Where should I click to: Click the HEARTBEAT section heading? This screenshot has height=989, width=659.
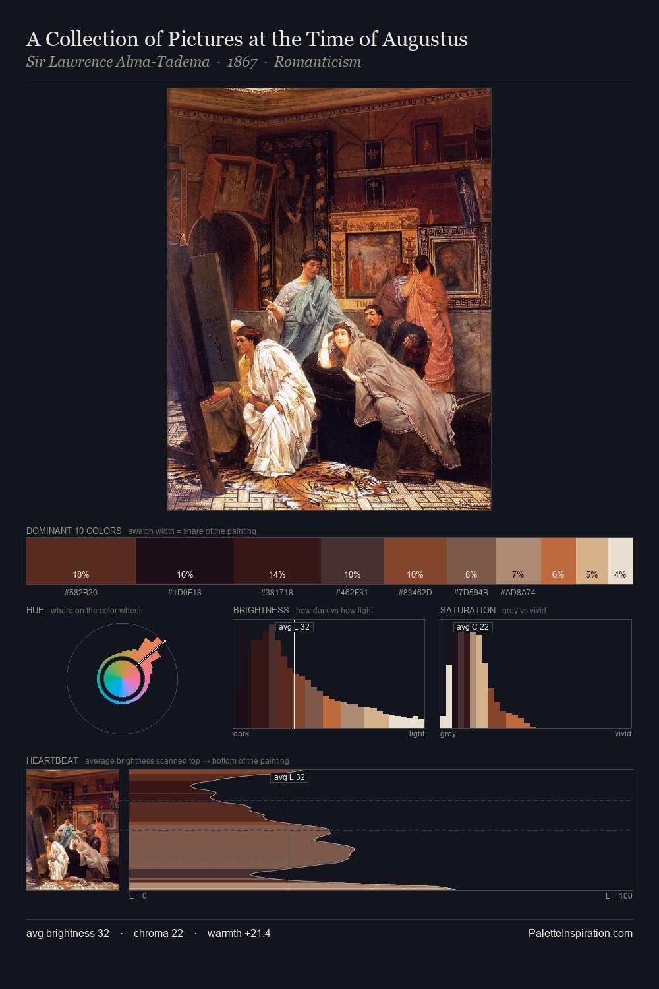(x=52, y=760)
